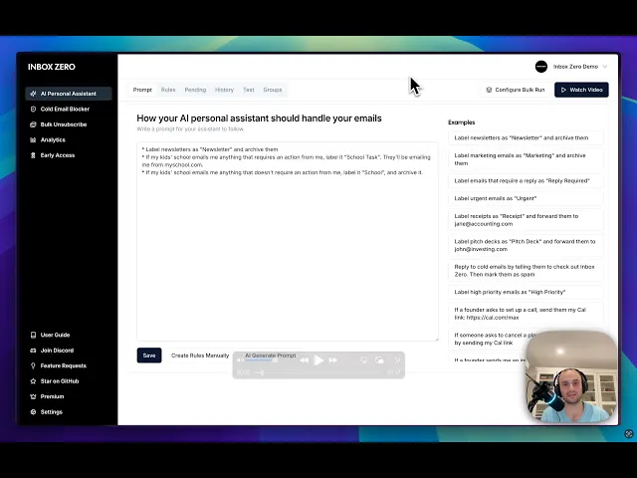Select the Groups tab
Viewport: 637px width, 478px height.
pos(273,90)
